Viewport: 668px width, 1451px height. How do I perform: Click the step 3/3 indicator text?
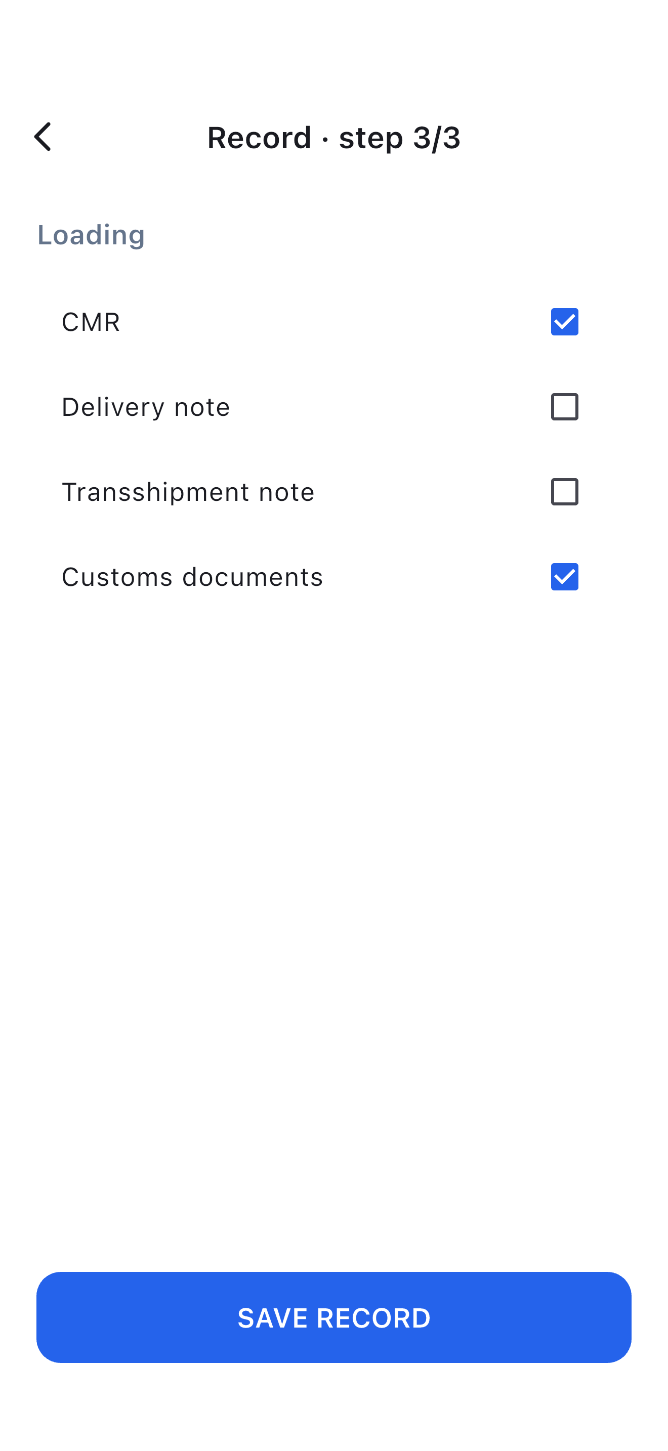click(x=400, y=138)
